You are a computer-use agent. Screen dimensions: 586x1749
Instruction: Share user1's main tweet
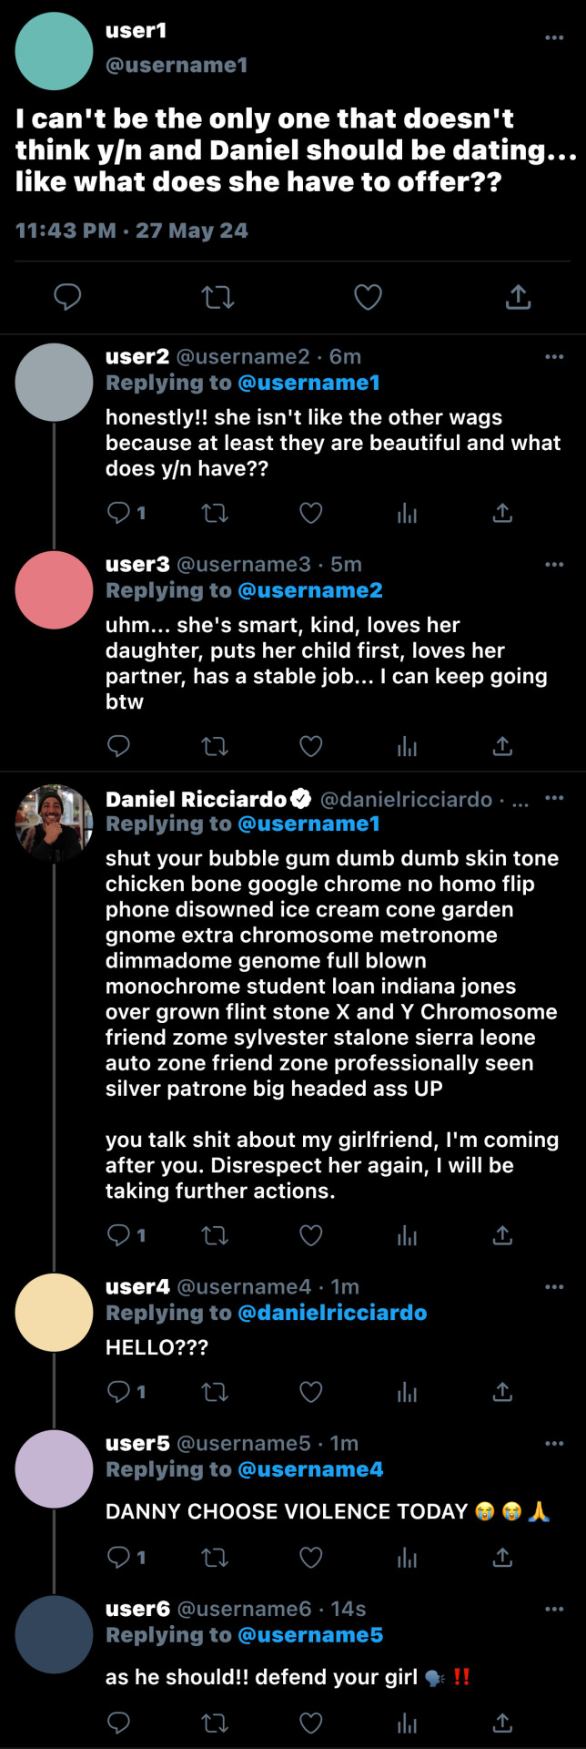point(518,297)
